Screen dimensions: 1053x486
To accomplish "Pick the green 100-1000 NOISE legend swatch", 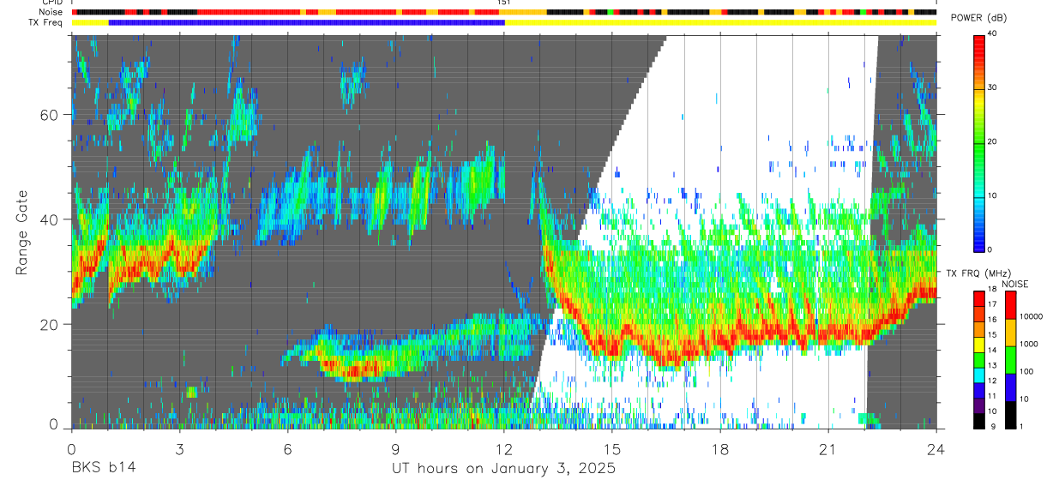I will (1010, 359).
